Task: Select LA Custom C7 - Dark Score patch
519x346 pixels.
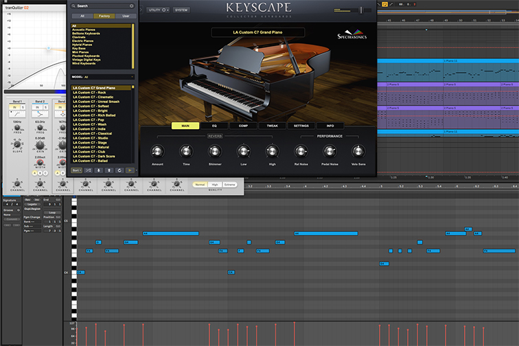Action: point(94,157)
